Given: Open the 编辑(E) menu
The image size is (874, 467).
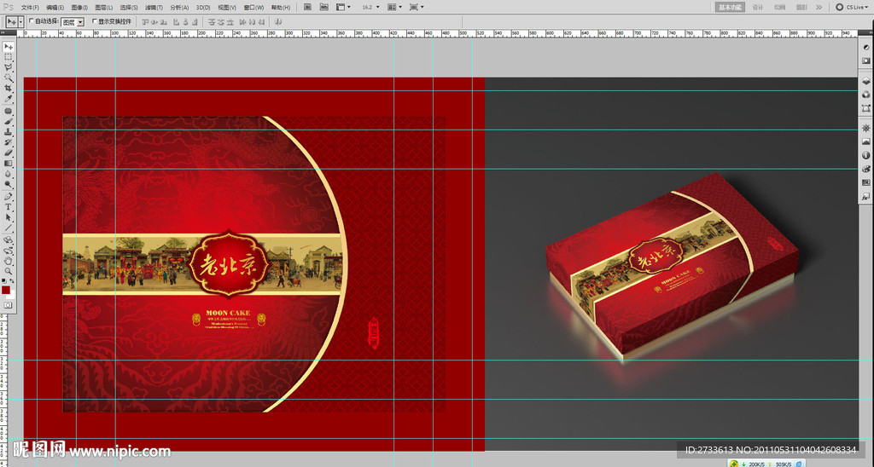Looking at the screenshot, I should pos(55,7).
